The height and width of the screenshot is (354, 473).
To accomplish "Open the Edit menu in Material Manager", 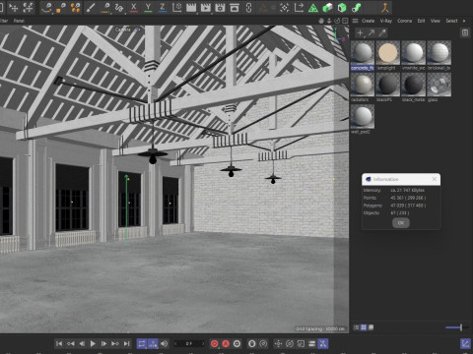I will [x=421, y=21].
